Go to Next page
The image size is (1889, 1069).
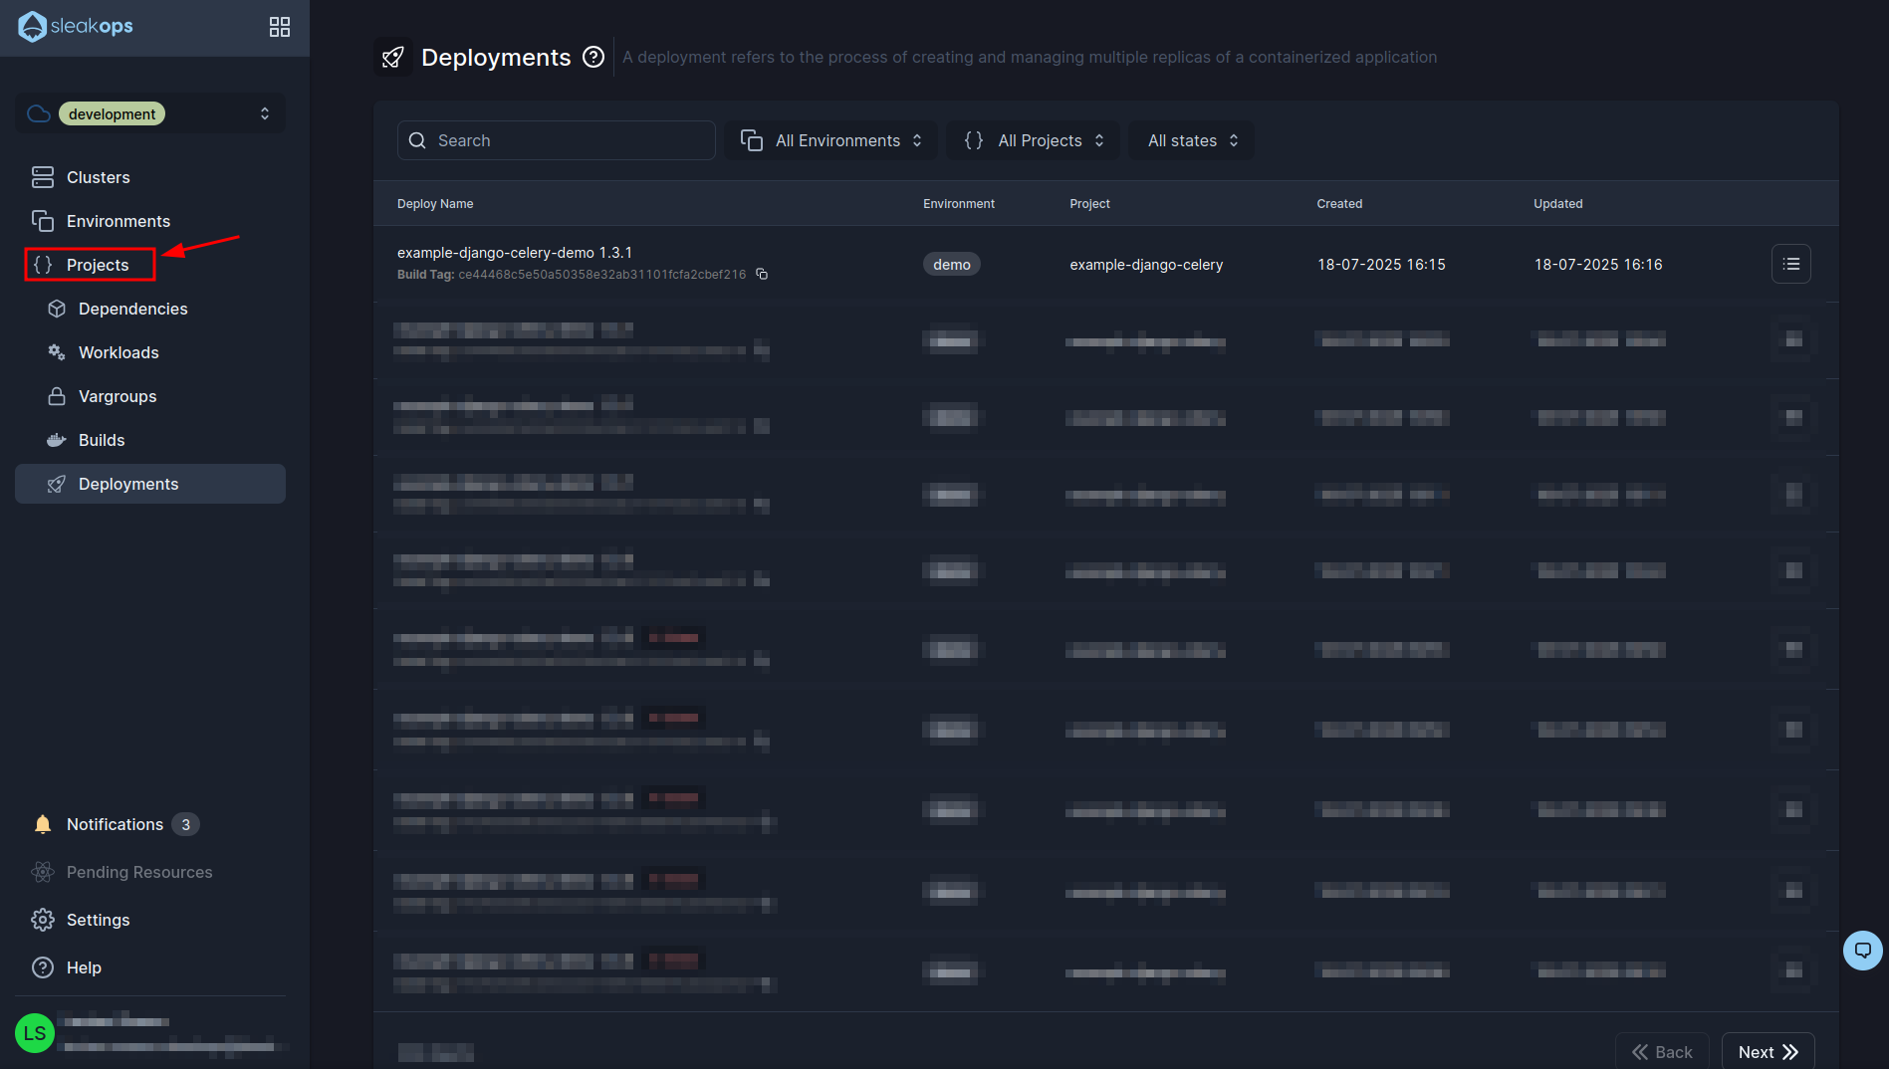tap(1768, 1051)
